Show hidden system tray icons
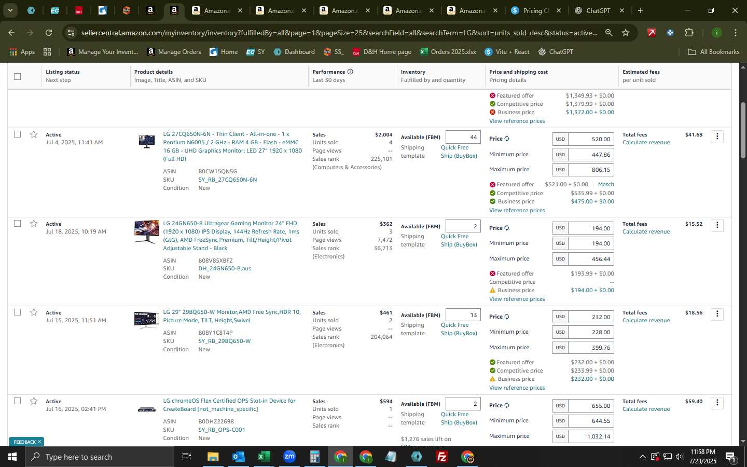This screenshot has width=747, height=467. (642, 457)
